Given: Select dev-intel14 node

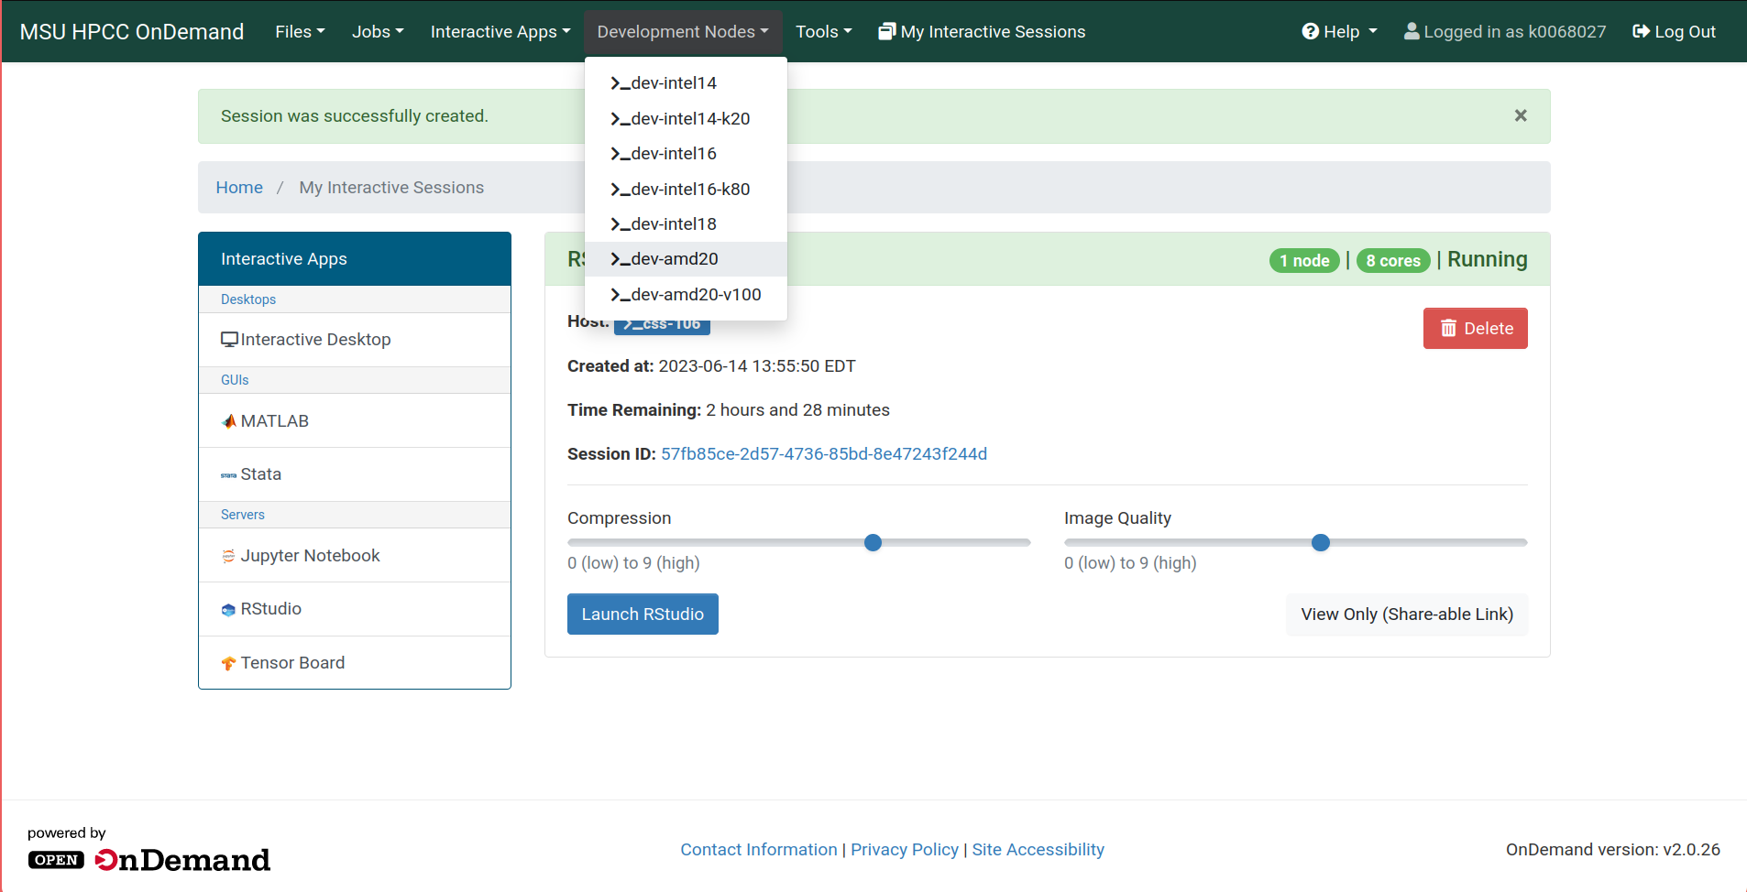Looking at the screenshot, I should [x=686, y=83].
